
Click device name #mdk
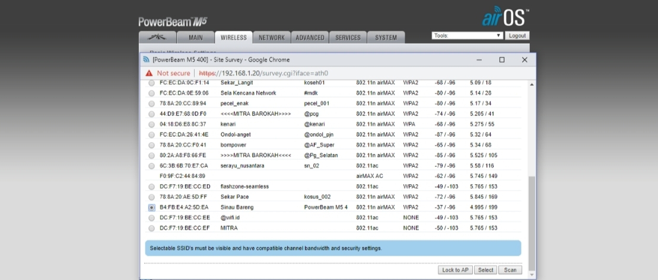coord(311,93)
